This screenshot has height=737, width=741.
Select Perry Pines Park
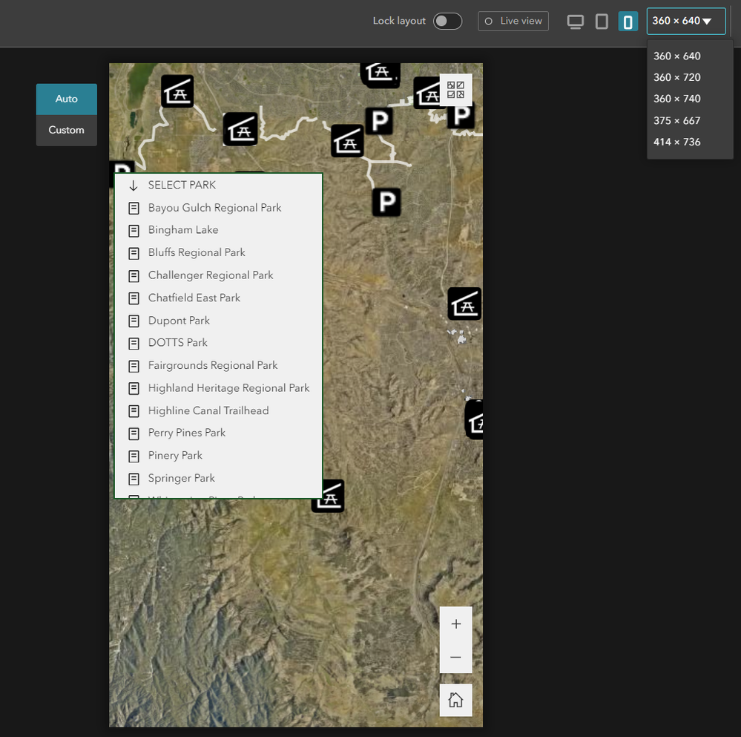218,433
